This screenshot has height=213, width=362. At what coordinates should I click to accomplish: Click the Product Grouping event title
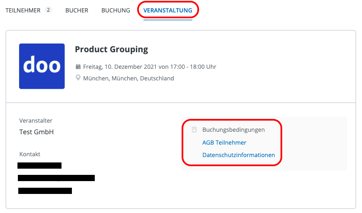click(x=111, y=49)
